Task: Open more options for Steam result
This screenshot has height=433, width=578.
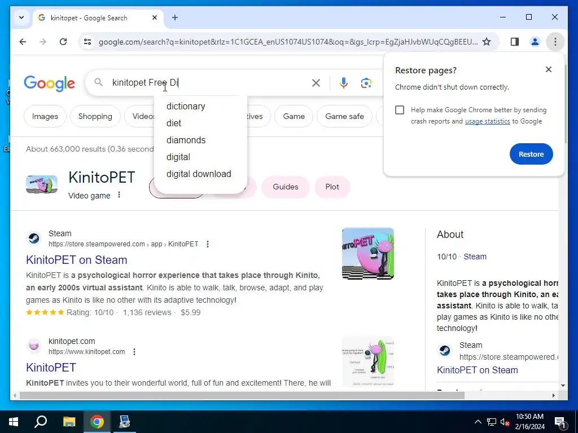Action: [x=208, y=244]
